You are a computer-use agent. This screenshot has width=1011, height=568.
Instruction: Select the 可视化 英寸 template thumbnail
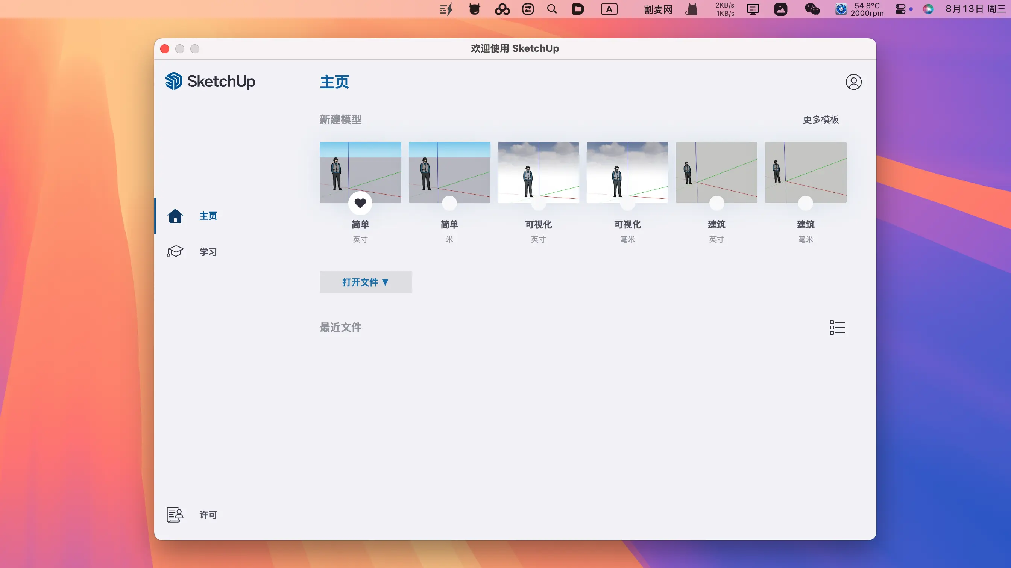click(539, 172)
